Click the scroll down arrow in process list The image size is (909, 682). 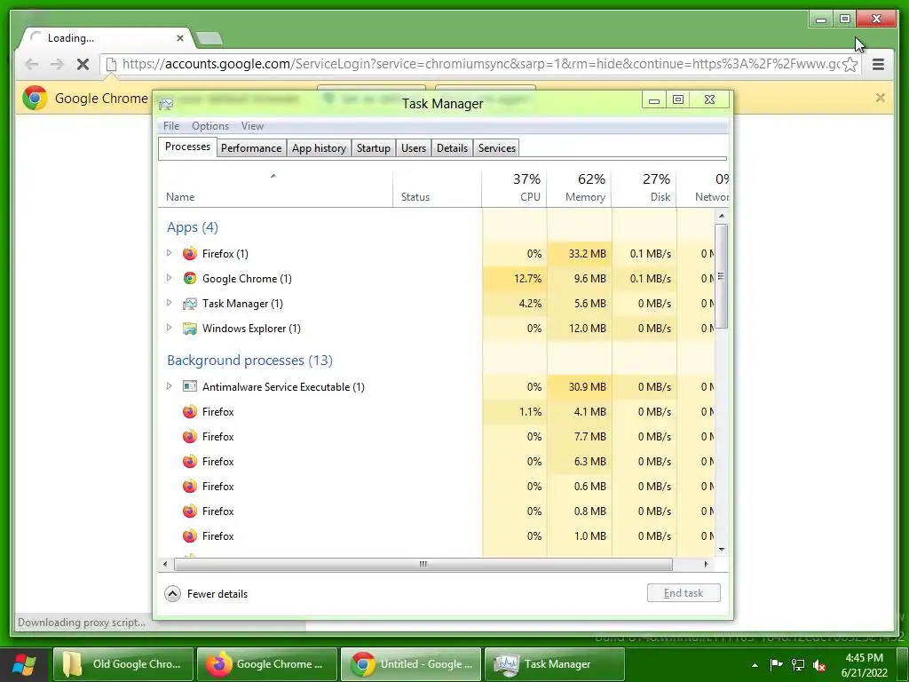(x=721, y=549)
